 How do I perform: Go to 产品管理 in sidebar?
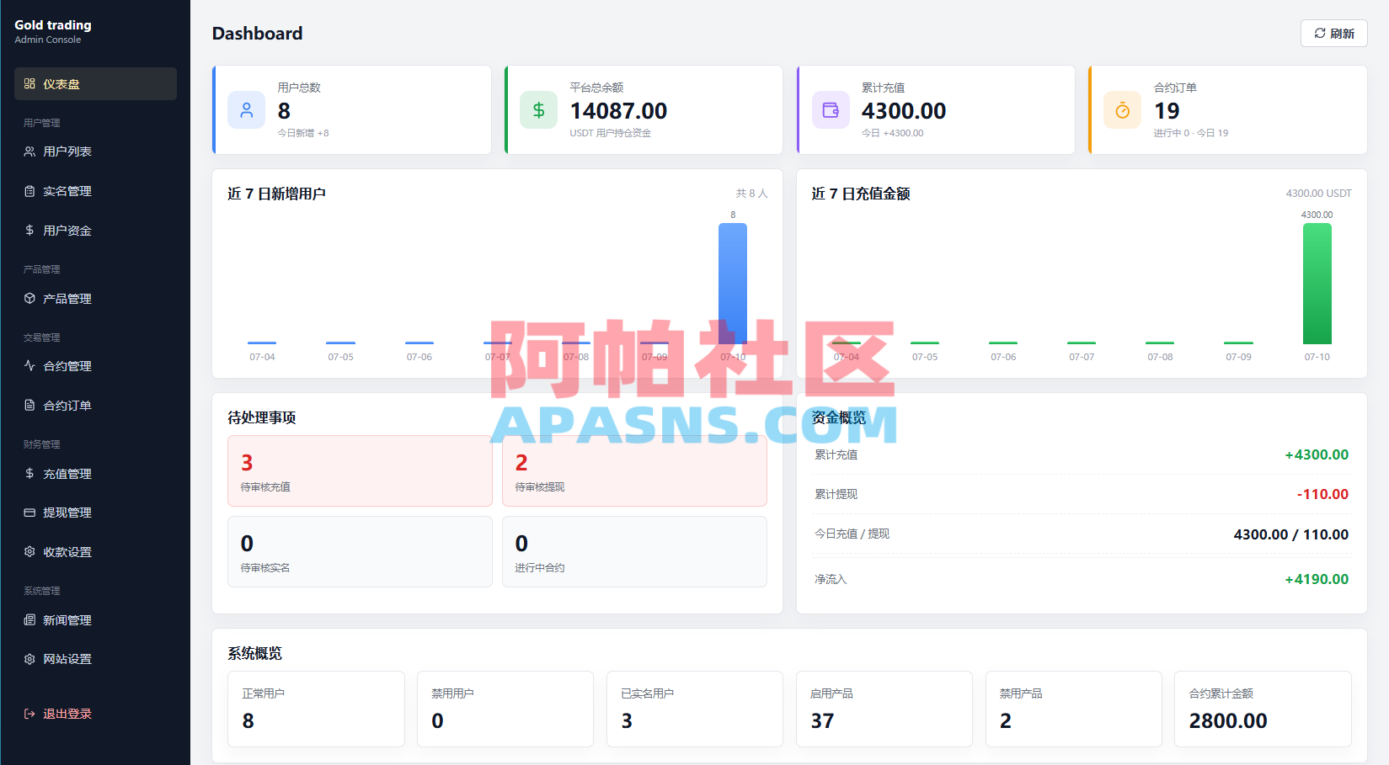(x=95, y=299)
